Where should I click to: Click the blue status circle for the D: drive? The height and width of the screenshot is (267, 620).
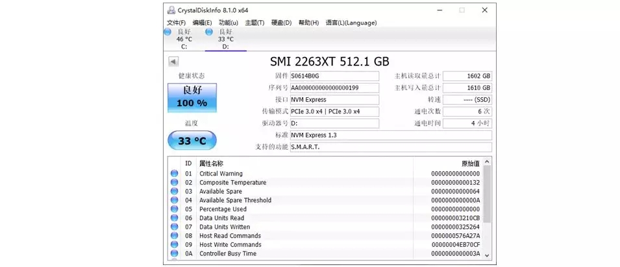click(x=209, y=32)
